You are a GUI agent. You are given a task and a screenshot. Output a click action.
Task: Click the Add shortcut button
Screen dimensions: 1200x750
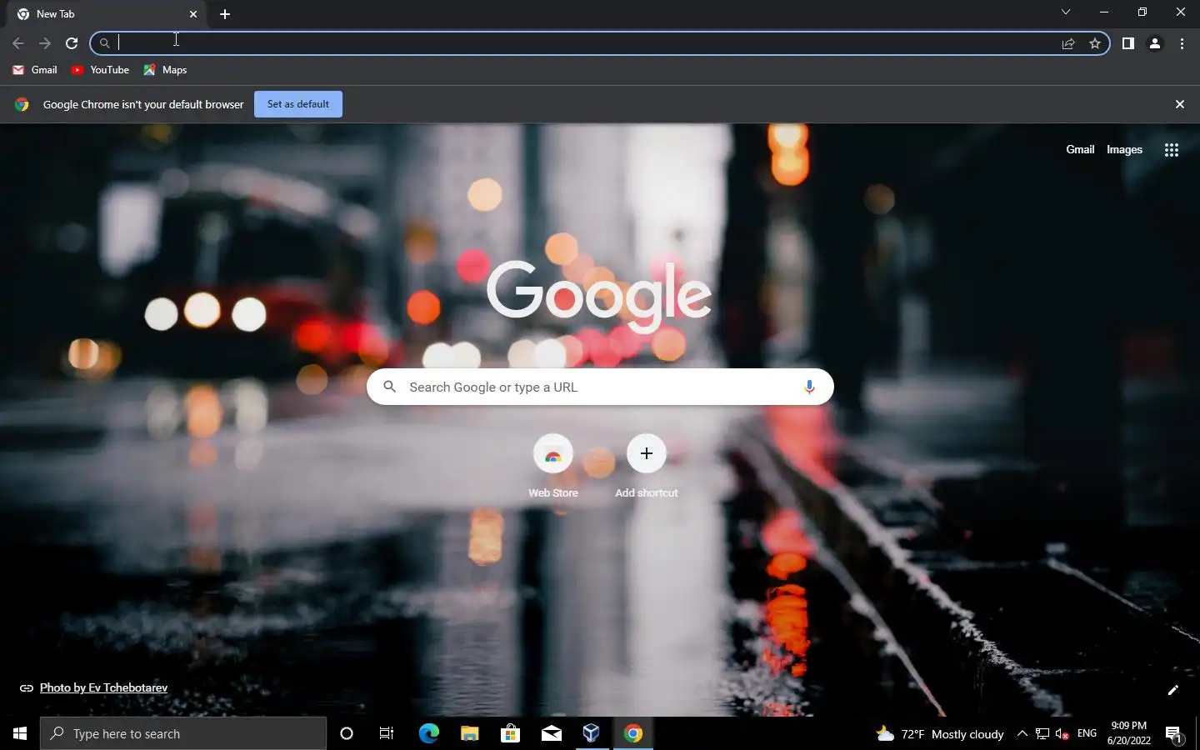[647, 466]
